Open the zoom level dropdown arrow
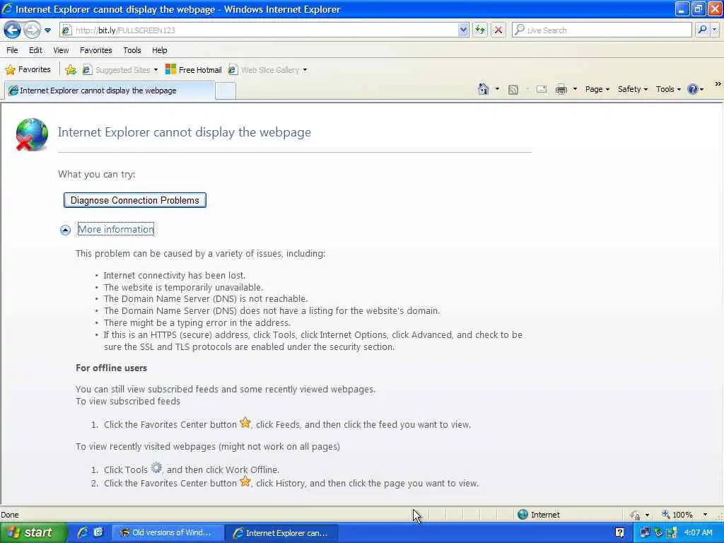Screen dimensions: 724x543 coord(705,515)
